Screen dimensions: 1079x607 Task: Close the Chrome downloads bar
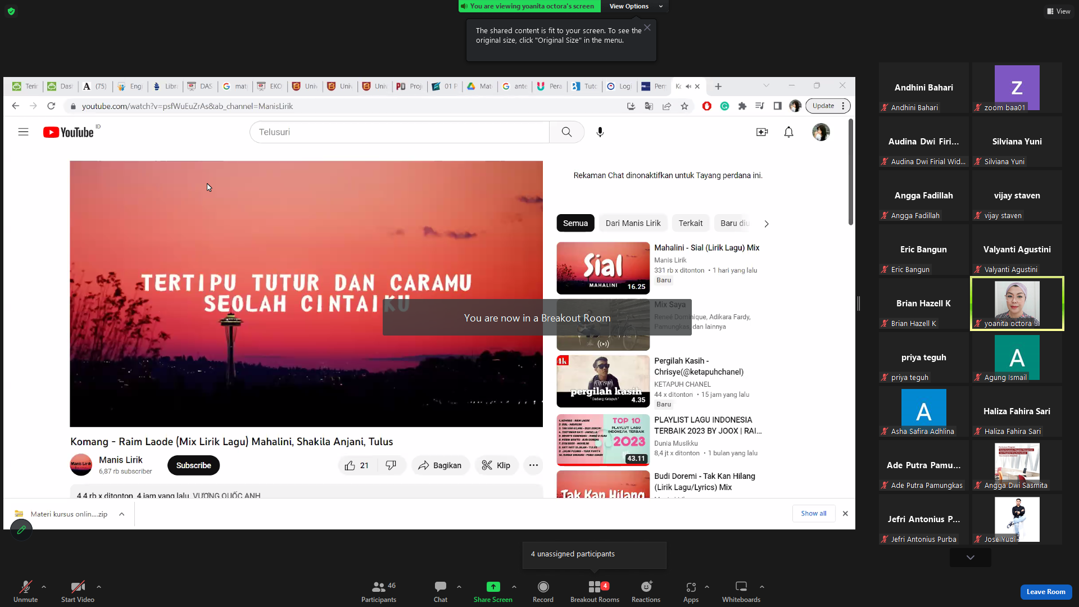(x=845, y=514)
